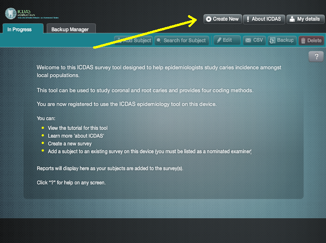This screenshot has height=243, width=326.
Task: Open help with the question mark button
Action: pos(316,56)
